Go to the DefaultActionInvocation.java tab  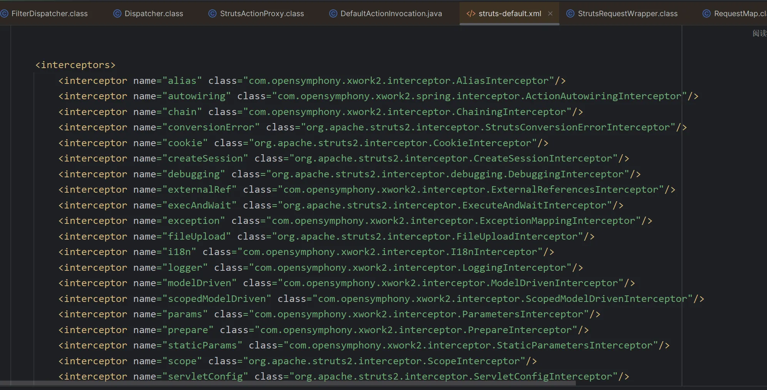pyautogui.click(x=386, y=13)
